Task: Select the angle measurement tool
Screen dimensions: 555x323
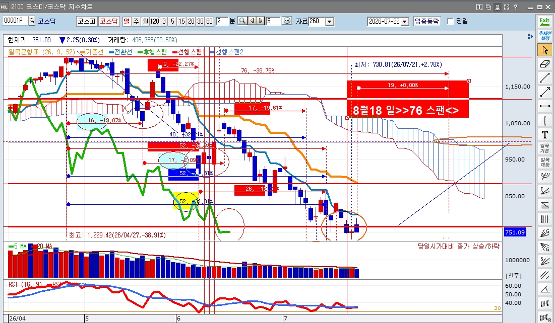Action: pos(544,289)
